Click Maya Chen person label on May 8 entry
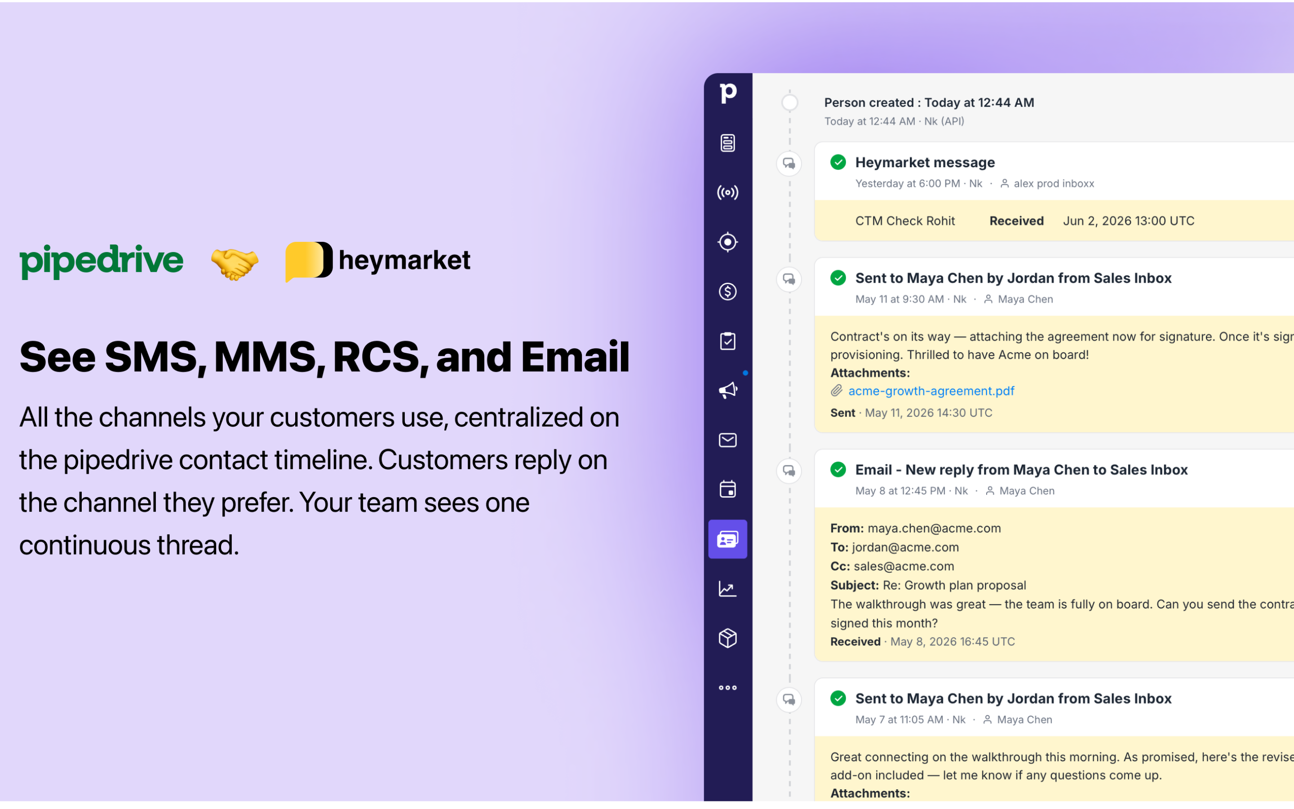Image resolution: width=1294 pixels, height=809 pixels. point(1027,491)
